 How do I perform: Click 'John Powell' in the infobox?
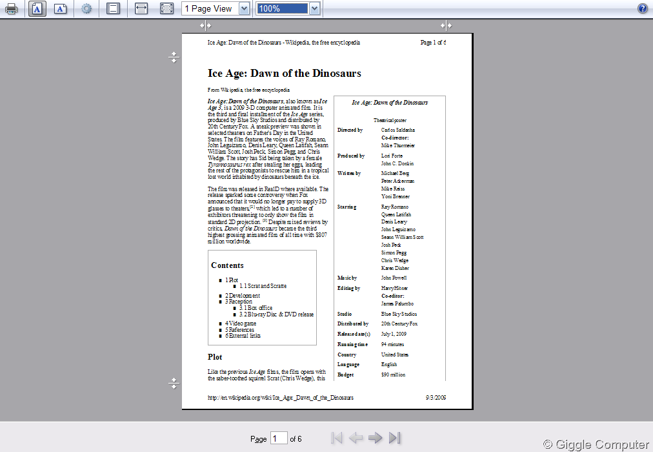click(x=394, y=278)
